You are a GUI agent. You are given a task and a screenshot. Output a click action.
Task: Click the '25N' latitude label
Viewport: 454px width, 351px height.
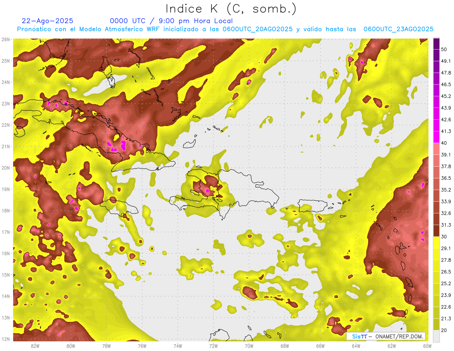coord(6,61)
